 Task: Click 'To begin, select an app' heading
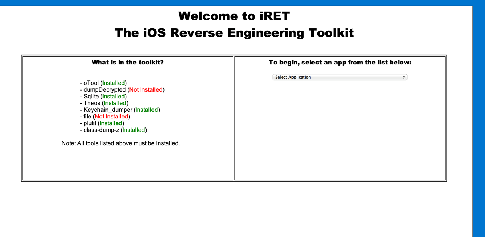point(340,63)
